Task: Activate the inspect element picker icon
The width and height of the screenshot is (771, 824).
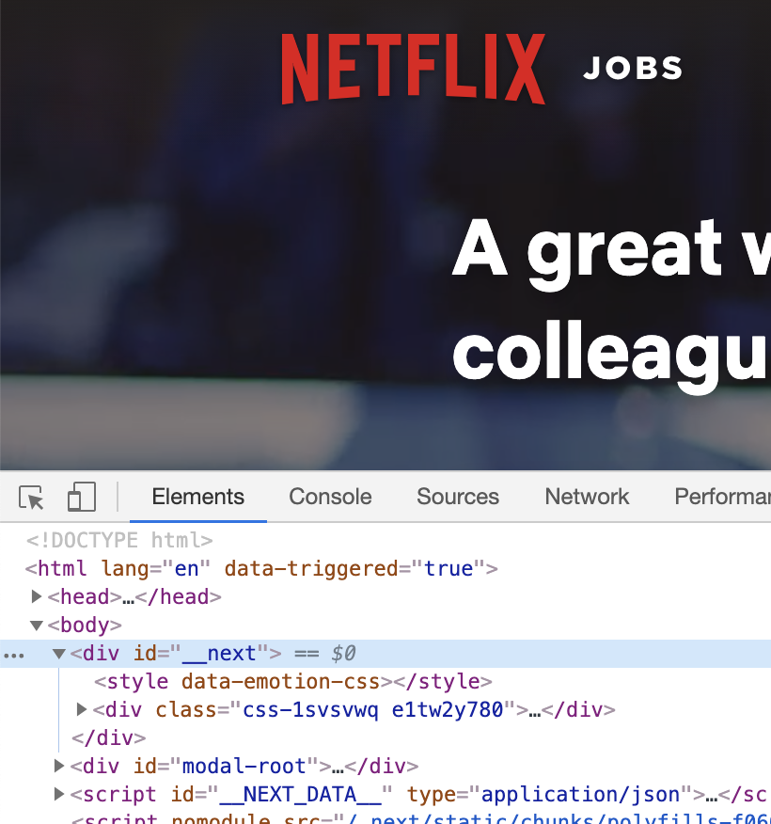Action: (31, 498)
